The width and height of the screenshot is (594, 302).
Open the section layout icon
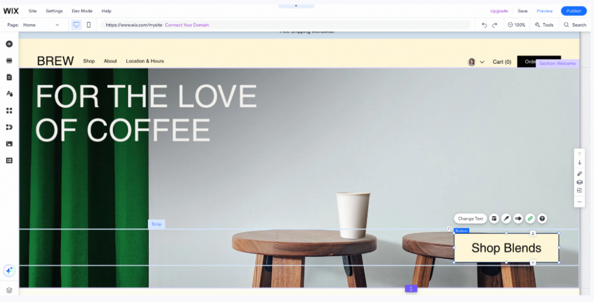[x=579, y=190]
